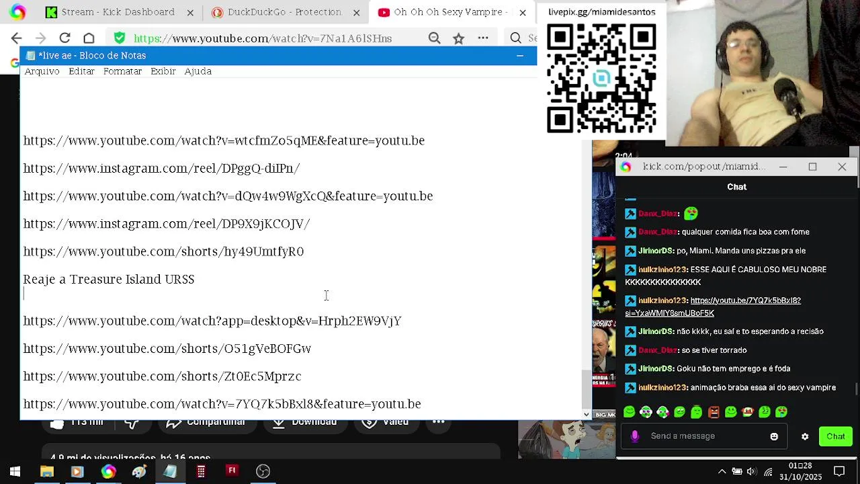This screenshot has height=484, width=860.
Task: Click the youtube shorts hy49UmtfyR0 line
Action: point(163,251)
